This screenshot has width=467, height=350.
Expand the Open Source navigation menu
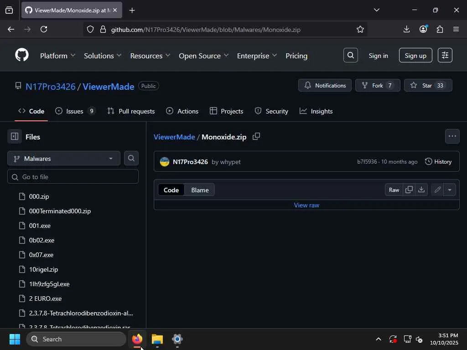click(204, 56)
